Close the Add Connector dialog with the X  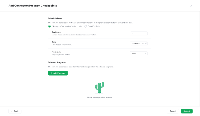[x=191, y=6]
